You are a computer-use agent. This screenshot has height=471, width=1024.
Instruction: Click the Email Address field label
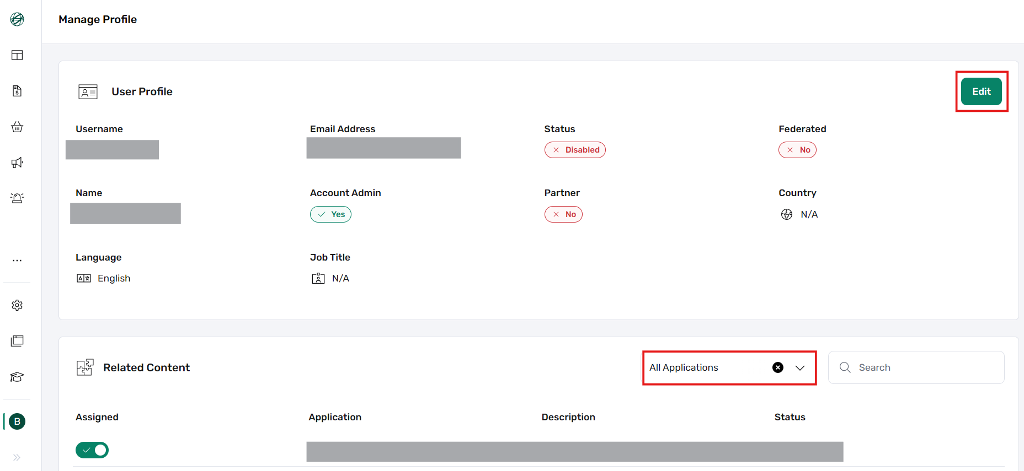click(x=343, y=129)
